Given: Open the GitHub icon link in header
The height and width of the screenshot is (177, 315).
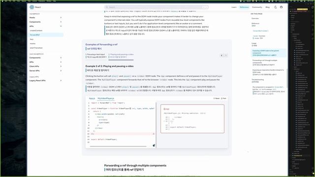Looking at the screenshot, I should [281, 7].
